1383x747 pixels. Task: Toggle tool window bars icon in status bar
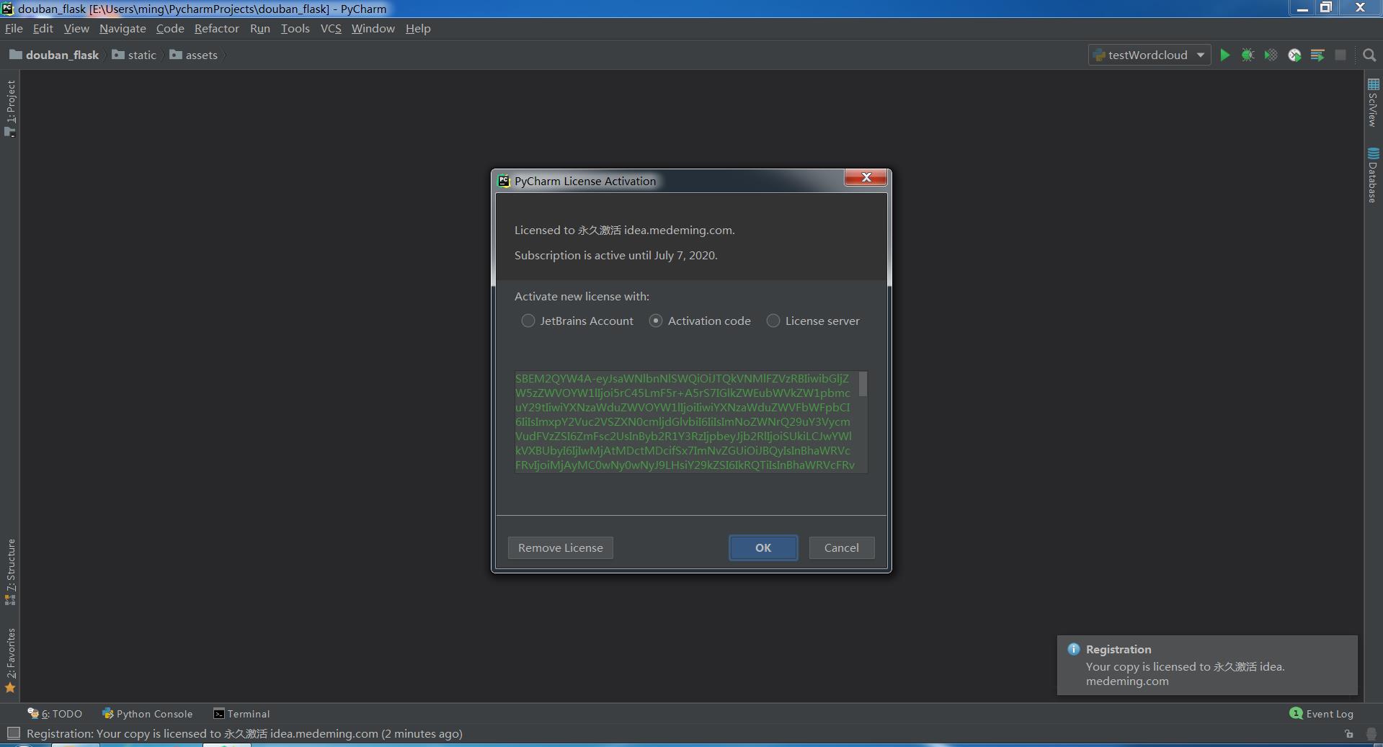pyautogui.click(x=13, y=733)
